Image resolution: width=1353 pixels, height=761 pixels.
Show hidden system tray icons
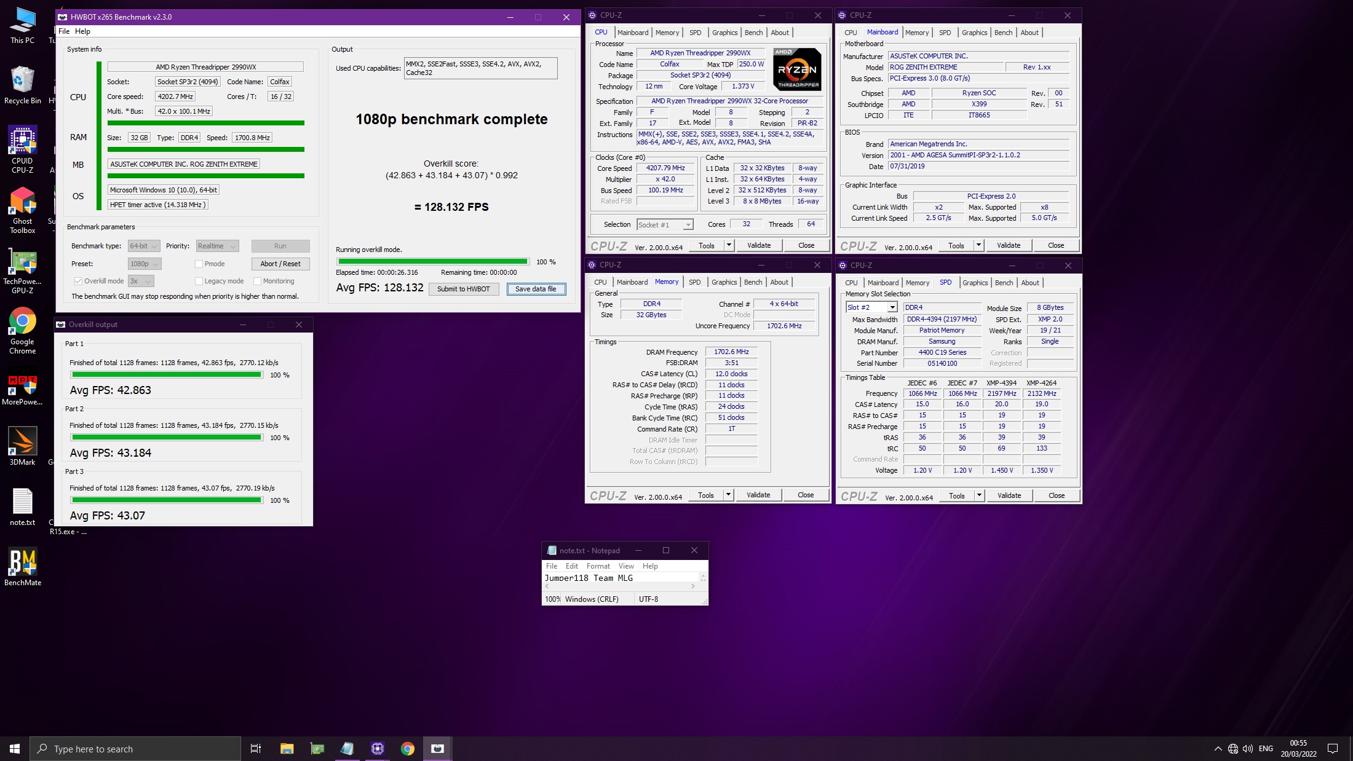tap(1218, 748)
